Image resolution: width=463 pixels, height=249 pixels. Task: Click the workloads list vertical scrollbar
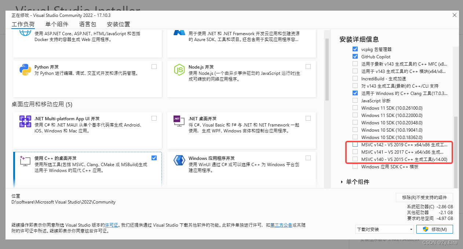pyautogui.click(x=326, y=70)
